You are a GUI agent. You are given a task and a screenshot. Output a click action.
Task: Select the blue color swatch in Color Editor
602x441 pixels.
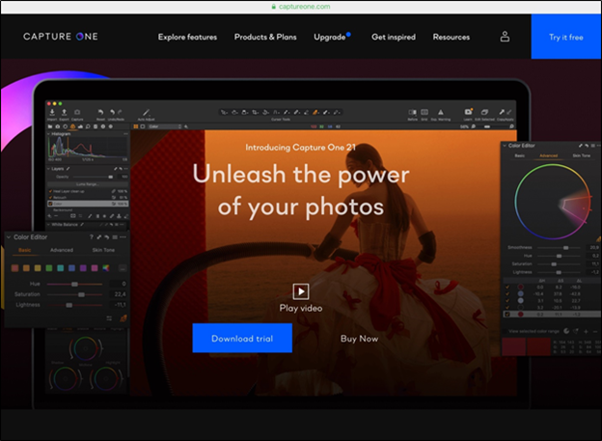coord(71,267)
